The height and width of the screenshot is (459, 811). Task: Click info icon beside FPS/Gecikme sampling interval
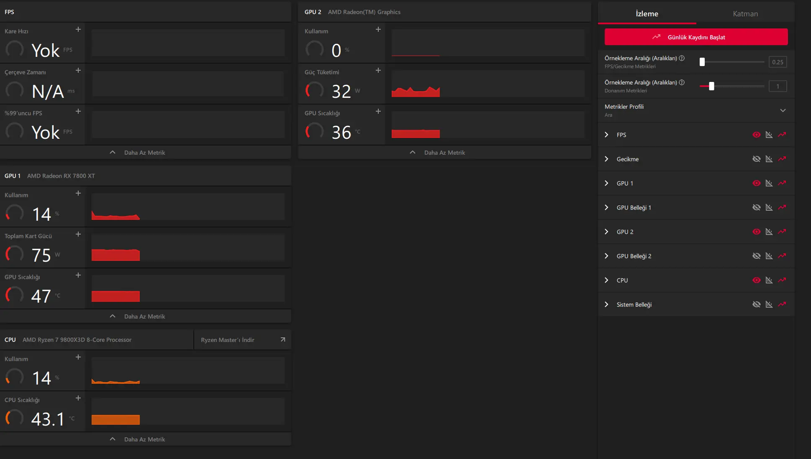[x=682, y=58]
